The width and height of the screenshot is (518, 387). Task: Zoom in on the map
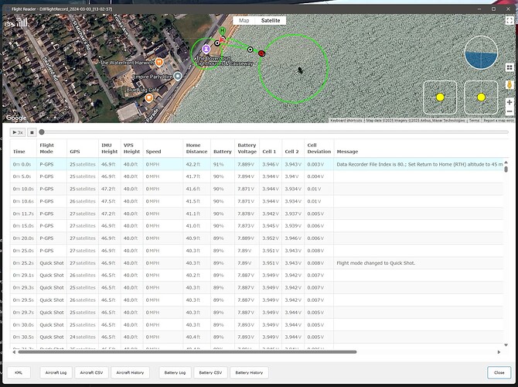(509, 102)
